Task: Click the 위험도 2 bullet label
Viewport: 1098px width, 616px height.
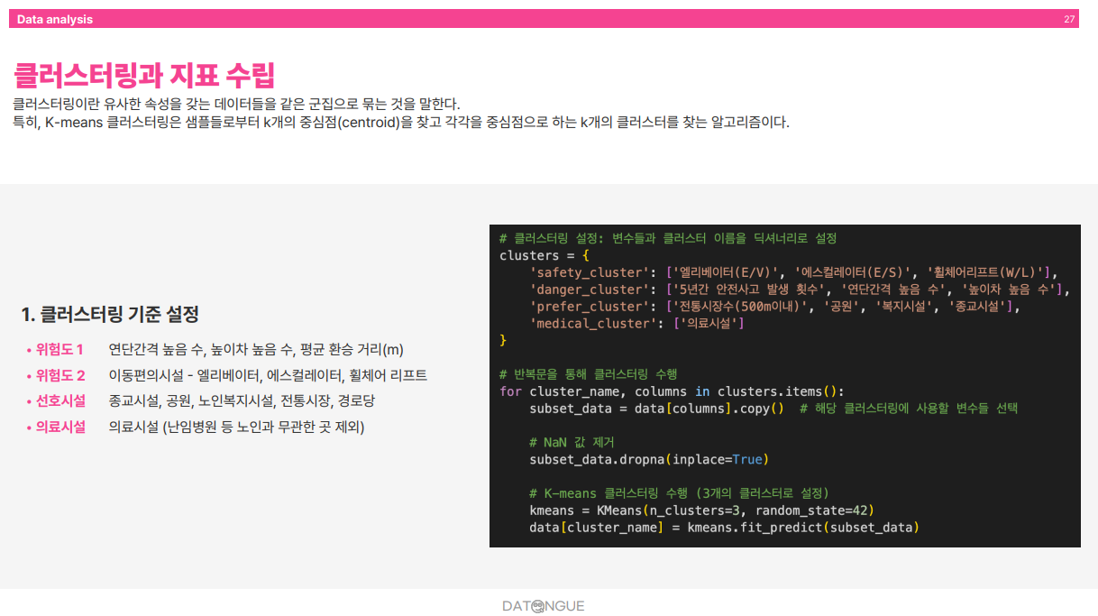Action: click(x=60, y=375)
